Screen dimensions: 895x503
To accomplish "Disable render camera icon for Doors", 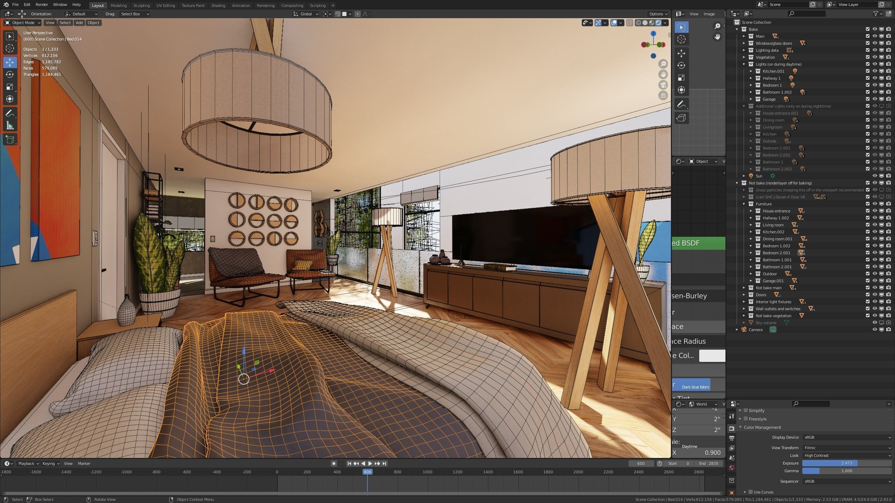I will click(x=888, y=295).
